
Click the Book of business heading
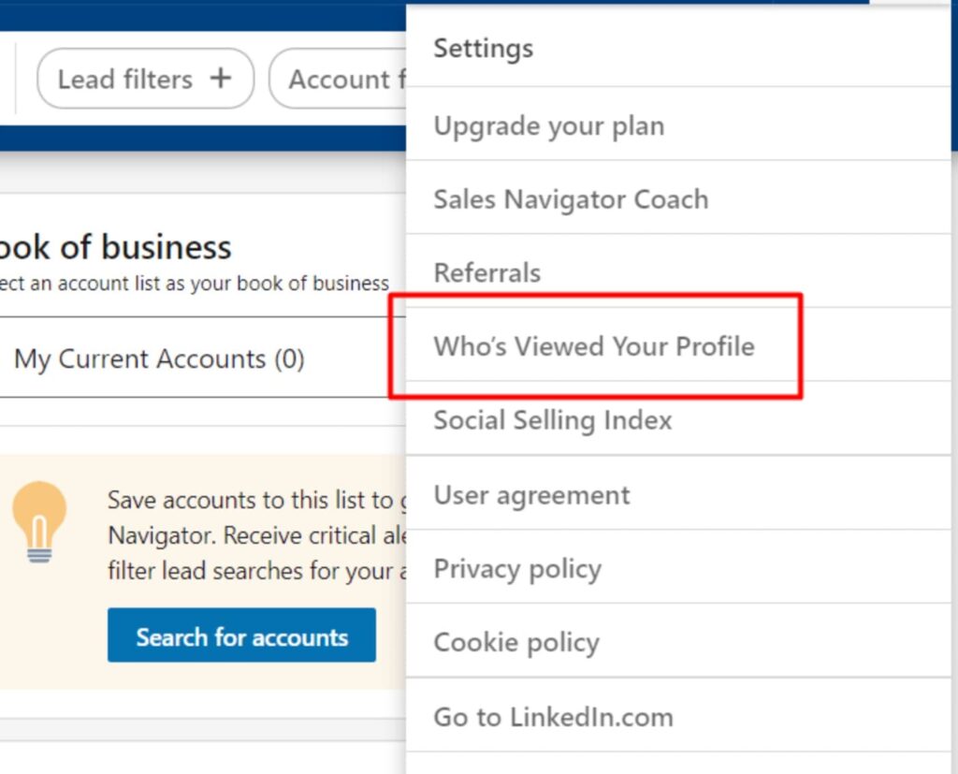(x=115, y=248)
